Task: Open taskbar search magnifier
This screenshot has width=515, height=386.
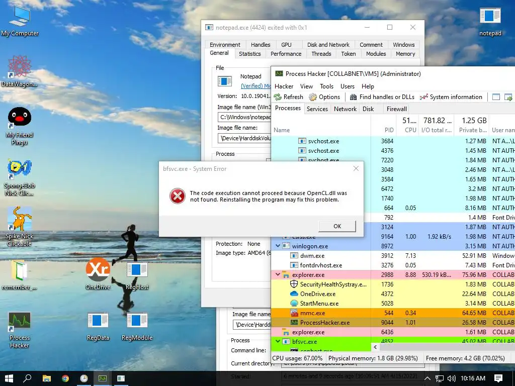Action: tap(27, 378)
